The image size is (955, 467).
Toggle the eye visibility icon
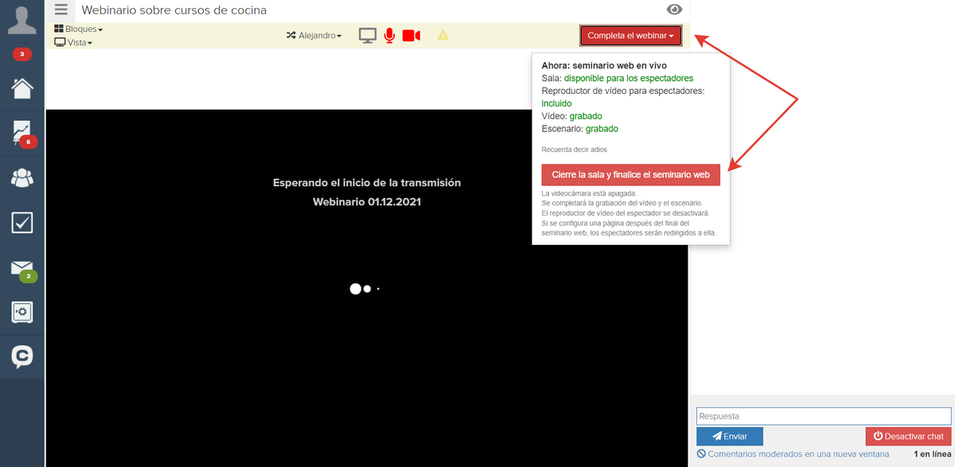tap(674, 10)
